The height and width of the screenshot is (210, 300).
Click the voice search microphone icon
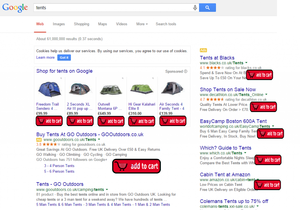click(195, 8)
